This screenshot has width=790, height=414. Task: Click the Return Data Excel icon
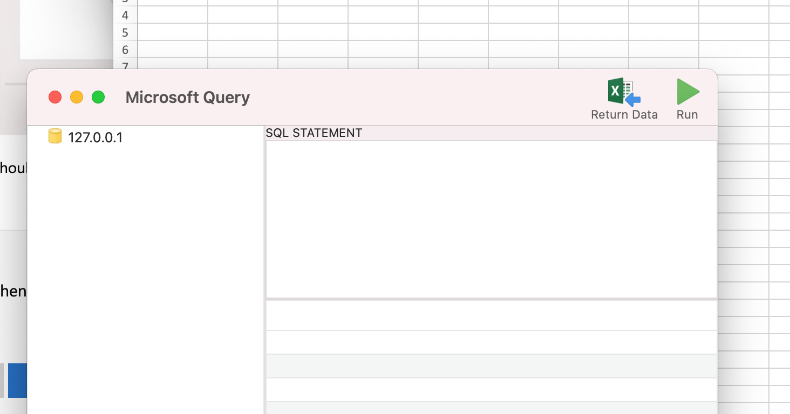tap(624, 92)
